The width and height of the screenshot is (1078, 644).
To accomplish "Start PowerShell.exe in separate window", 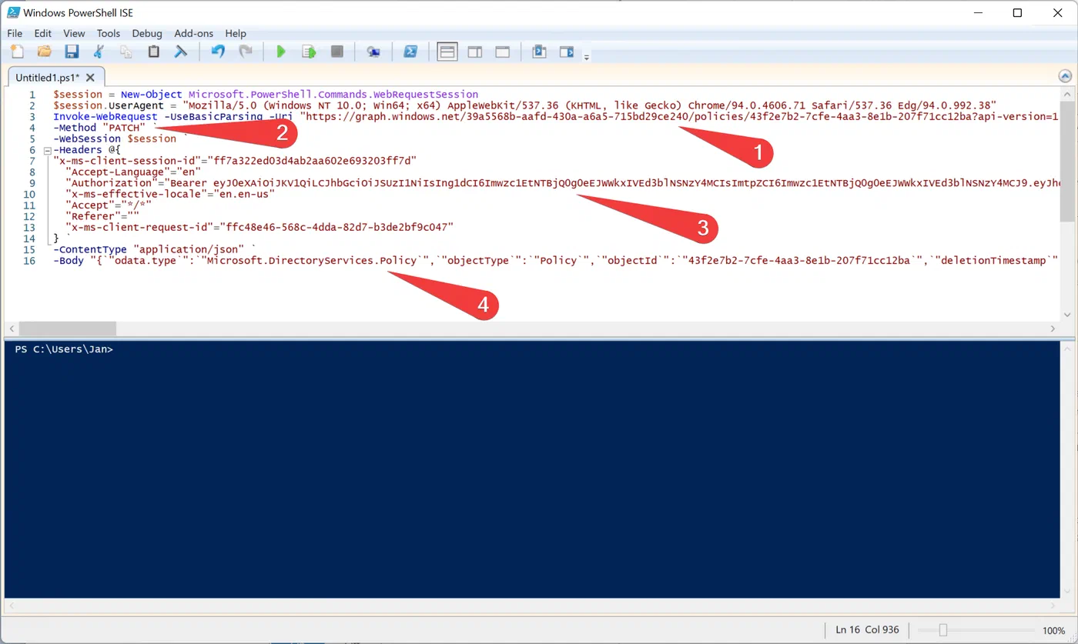I will click(411, 52).
